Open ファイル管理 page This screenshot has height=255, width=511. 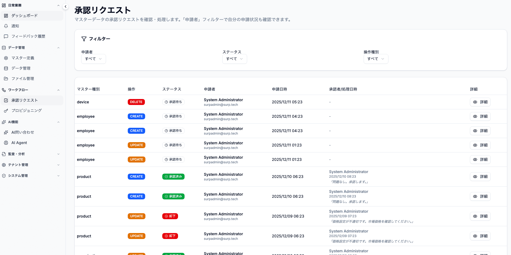32,79
